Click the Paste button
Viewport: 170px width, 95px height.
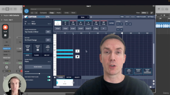58,13
